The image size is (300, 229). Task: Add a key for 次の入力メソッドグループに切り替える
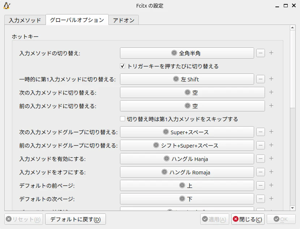271,132
